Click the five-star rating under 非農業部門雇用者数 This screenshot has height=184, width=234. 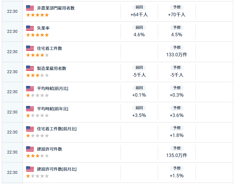coord(37,15)
